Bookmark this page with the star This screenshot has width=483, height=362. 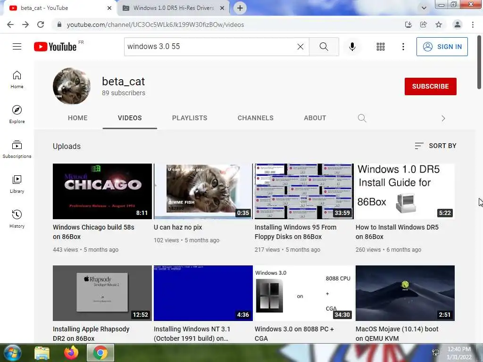439,25
